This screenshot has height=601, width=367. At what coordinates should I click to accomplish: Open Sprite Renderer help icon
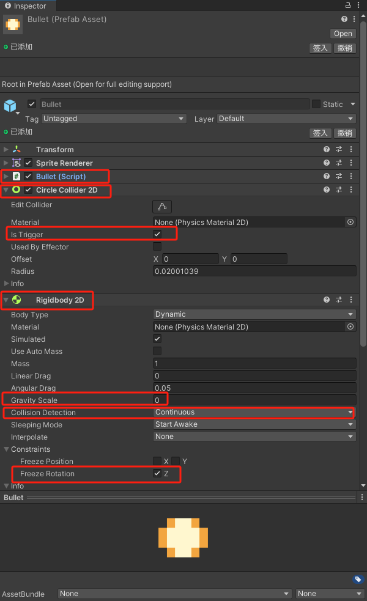pos(327,163)
